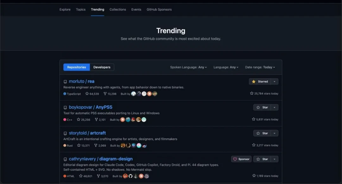The image size is (342, 184).
Task: Open stargazers count 48,601 for diagram-design
Action: point(85,176)
